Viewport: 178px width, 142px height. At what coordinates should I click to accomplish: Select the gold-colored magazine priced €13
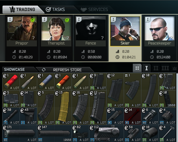tap(63, 107)
